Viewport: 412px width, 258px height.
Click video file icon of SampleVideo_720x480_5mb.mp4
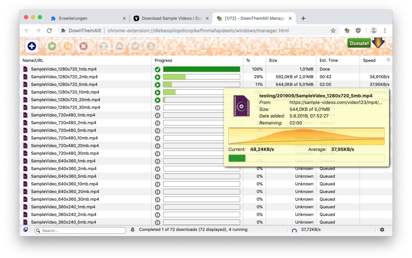tap(25, 130)
